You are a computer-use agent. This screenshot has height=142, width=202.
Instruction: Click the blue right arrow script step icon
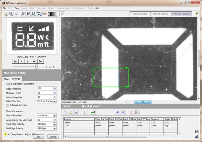click(123, 112)
